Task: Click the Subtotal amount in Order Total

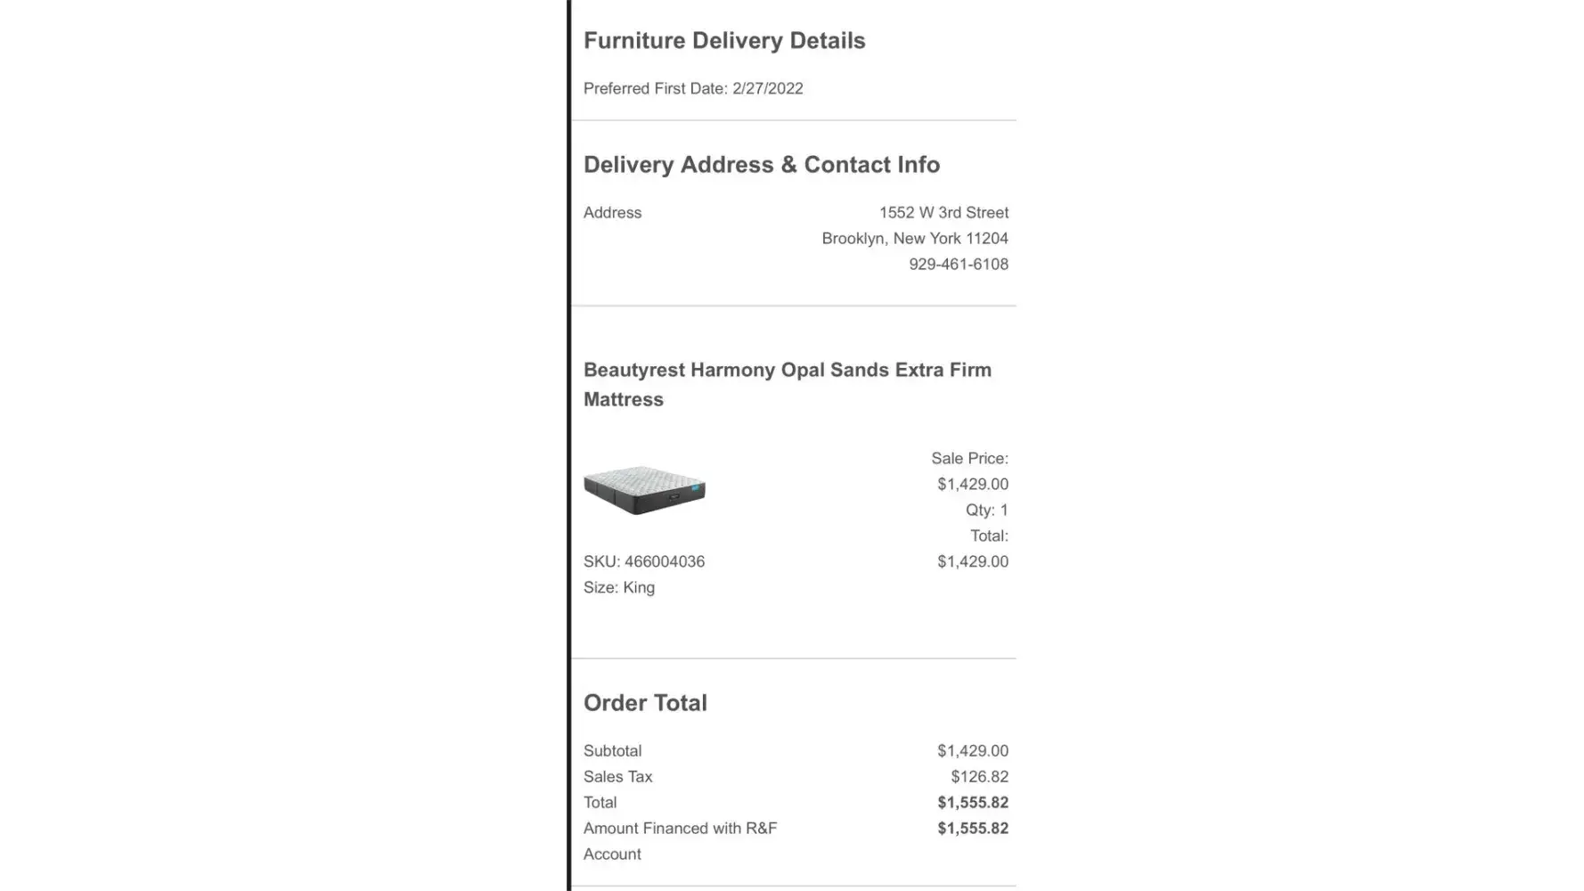Action: pos(972,751)
